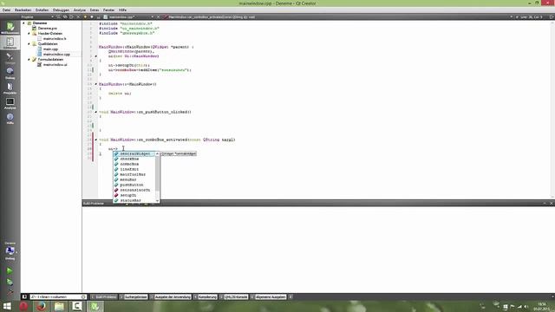Open Opera from the taskbar
555x312 pixels.
[x=23, y=306]
